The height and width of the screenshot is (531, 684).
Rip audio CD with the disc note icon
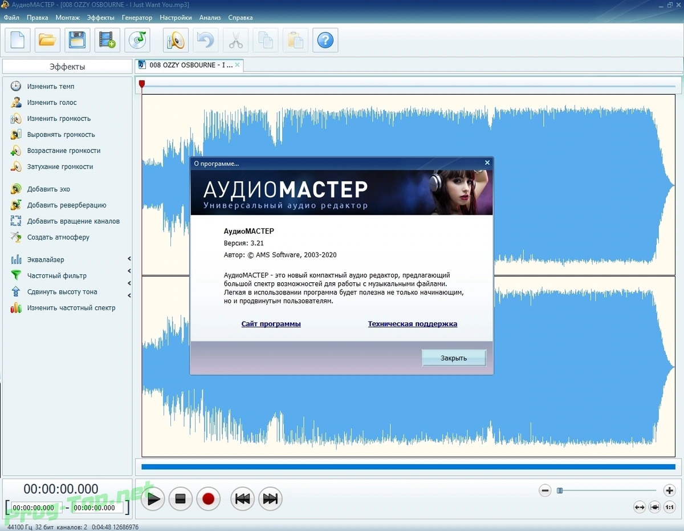click(137, 40)
